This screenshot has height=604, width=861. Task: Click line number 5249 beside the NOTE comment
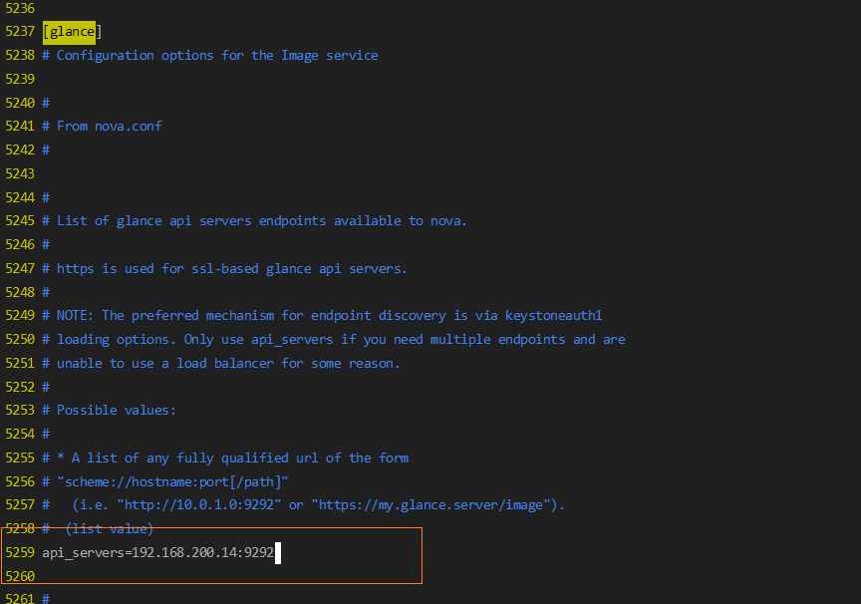(20, 315)
